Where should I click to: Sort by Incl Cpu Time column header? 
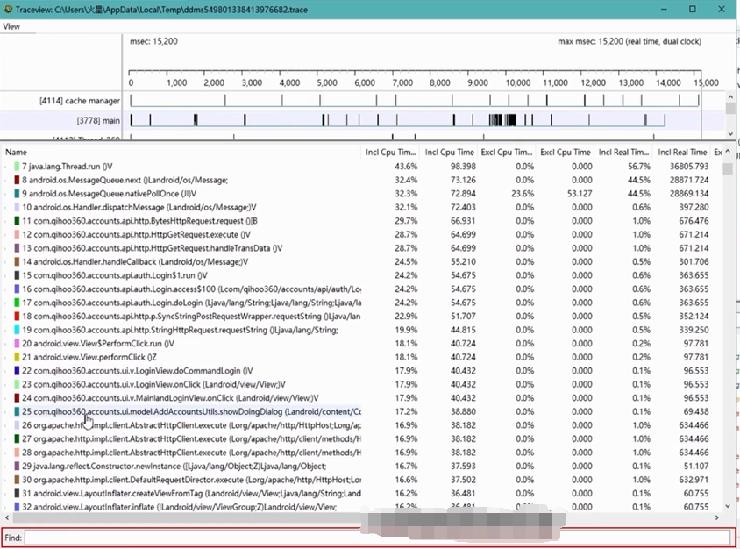point(449,152)
